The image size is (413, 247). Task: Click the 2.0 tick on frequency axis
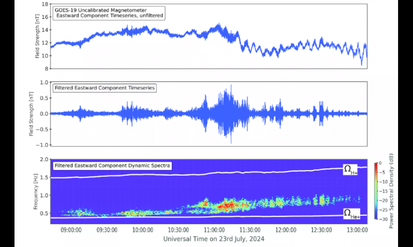[44, 160]
